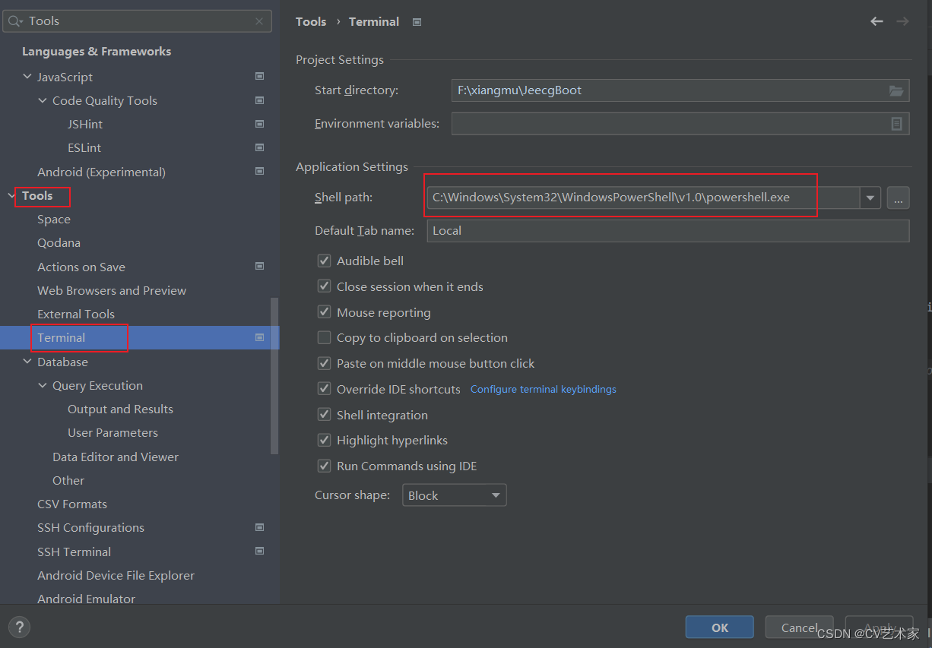Image resolution: width=932 pixels, height=648 pixels.
Task: Select SSH Terminal in the settings tree
Action: pos(74,552)
